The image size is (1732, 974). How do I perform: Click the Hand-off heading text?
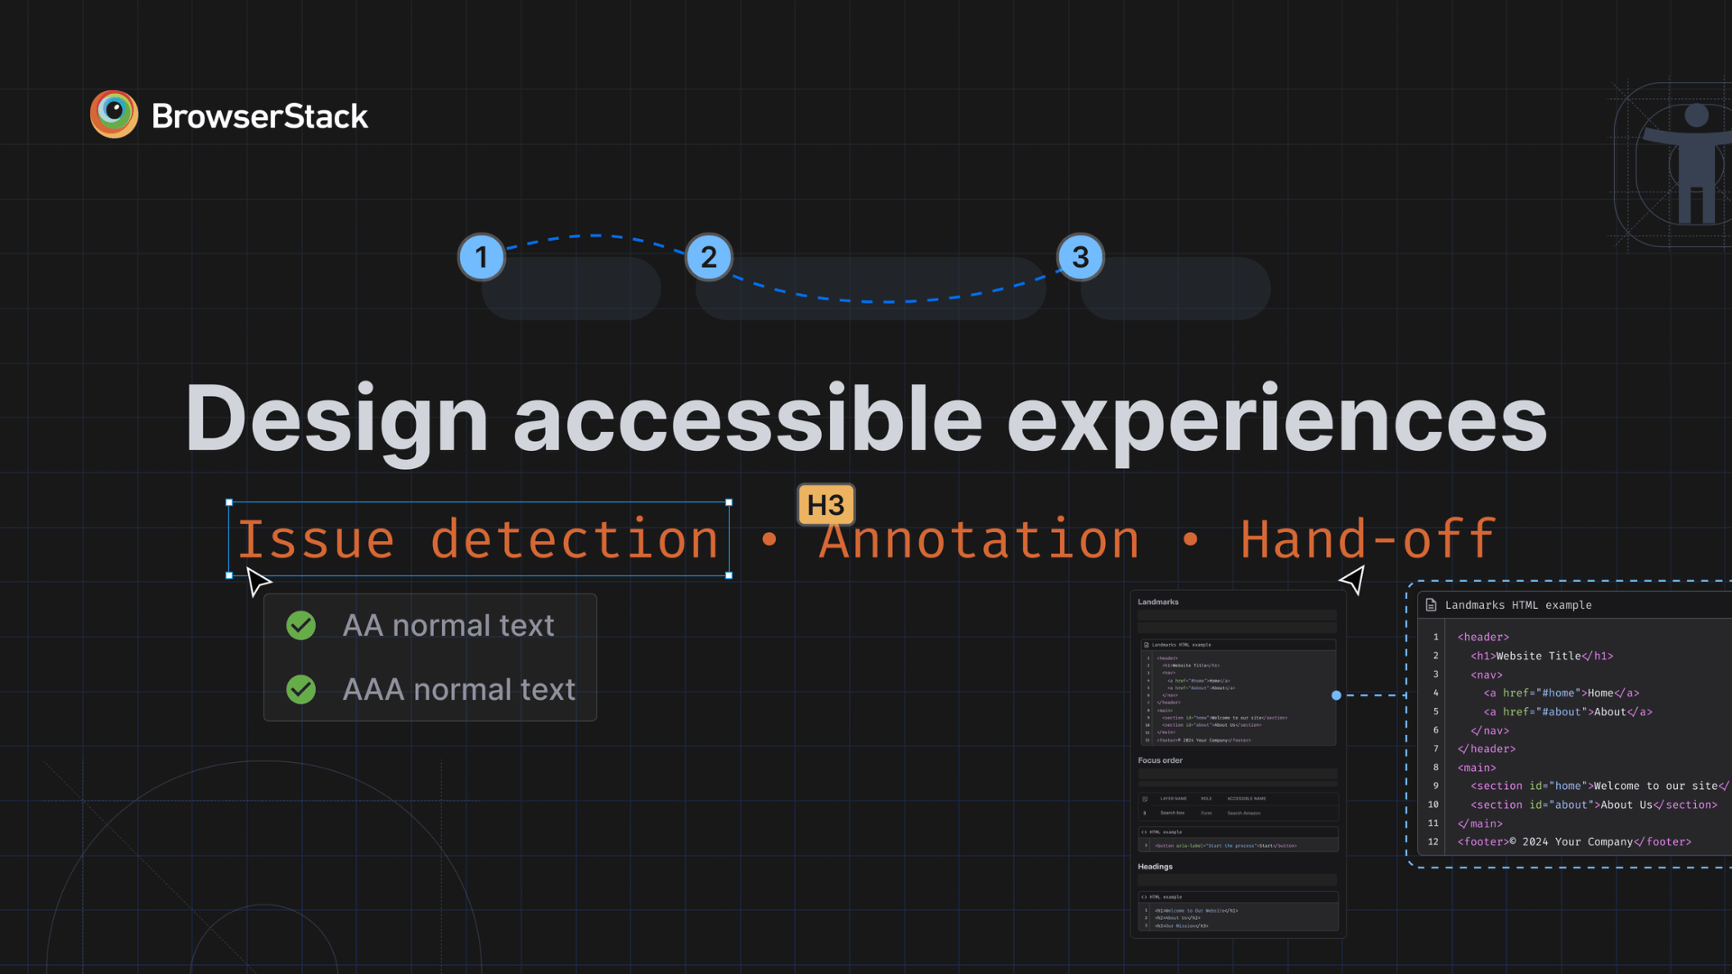pos(1368,539)
